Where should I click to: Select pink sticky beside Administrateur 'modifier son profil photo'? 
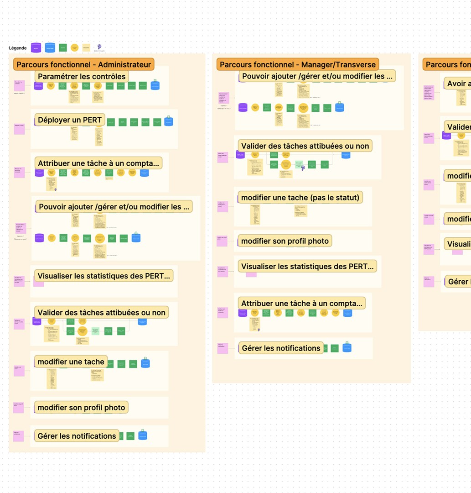(19, 408)
